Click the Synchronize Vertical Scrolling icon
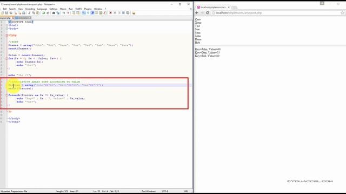The height and width of the screenshot is (194, 346). [x=74, y=13]
